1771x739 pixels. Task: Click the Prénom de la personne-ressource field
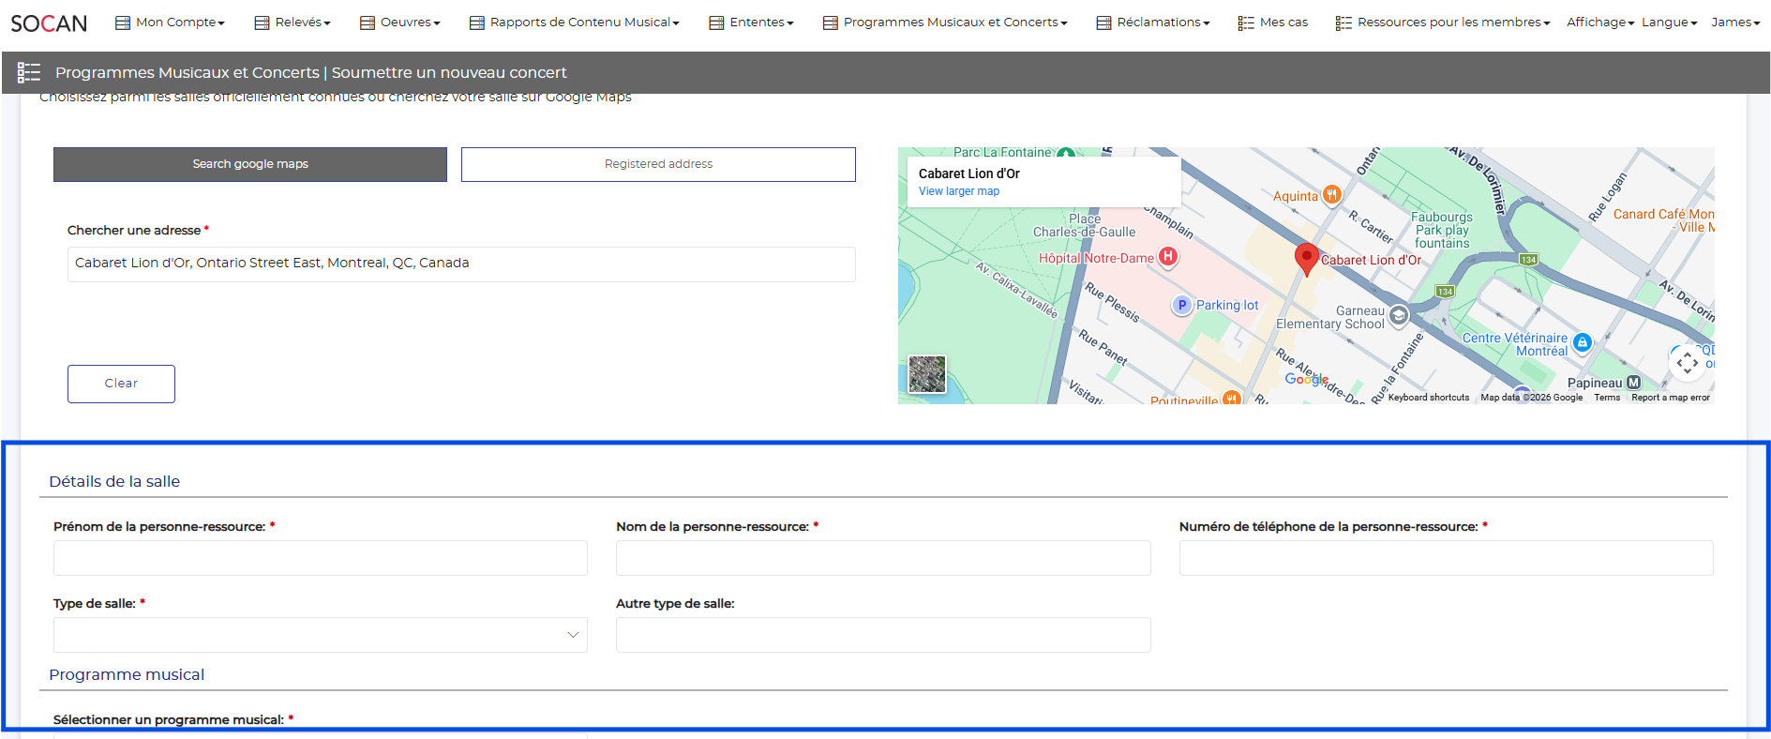321,558
